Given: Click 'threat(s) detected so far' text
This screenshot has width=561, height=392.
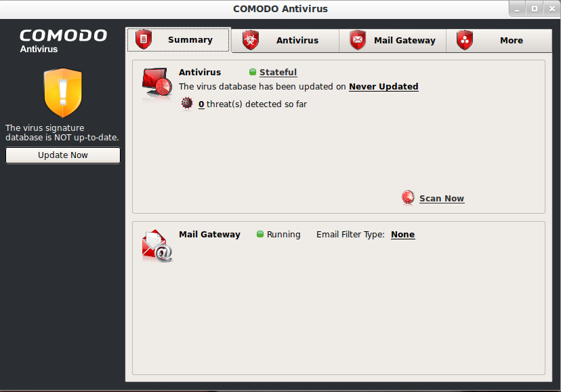Looking at the screenshot, I should pos(257,104).
